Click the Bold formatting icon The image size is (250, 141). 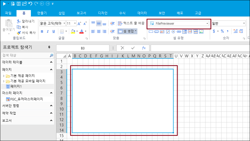tap(42, 31)
